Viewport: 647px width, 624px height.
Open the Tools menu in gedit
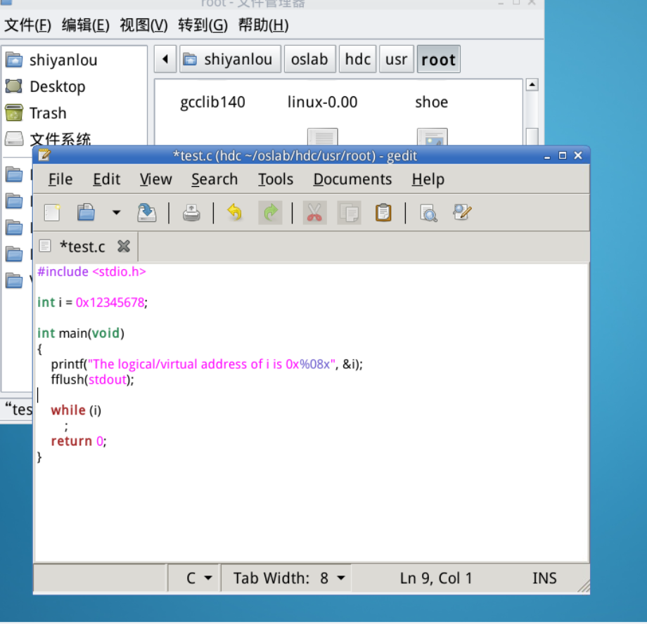275,180
